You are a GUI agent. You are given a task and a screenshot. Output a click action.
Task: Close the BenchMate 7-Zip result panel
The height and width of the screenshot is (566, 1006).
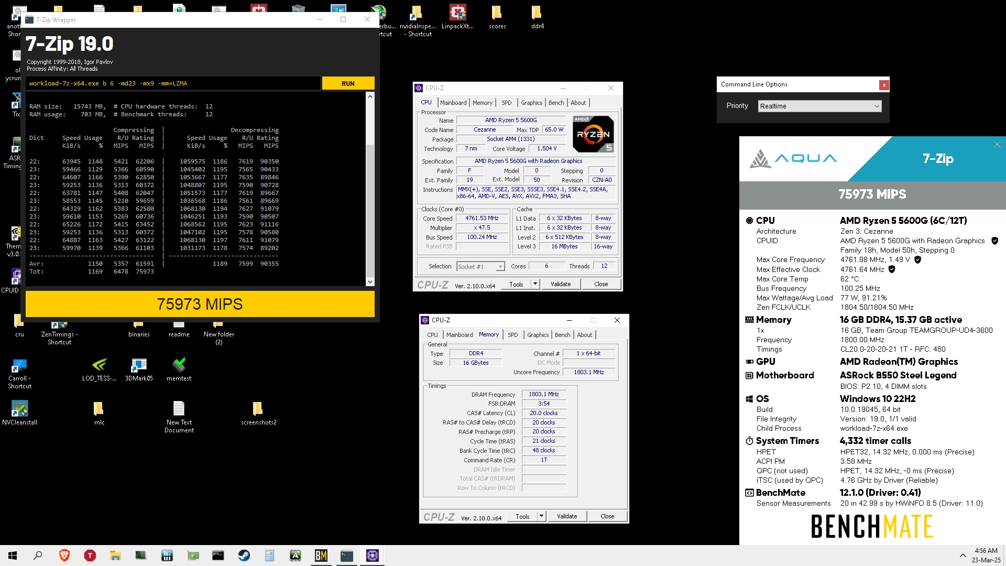click(997, 145)
